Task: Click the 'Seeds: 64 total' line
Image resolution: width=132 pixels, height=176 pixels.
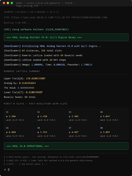Action: (20, 97)
